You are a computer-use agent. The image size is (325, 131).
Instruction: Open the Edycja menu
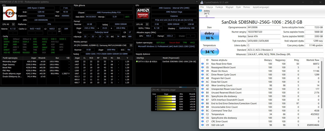(210, 7)
